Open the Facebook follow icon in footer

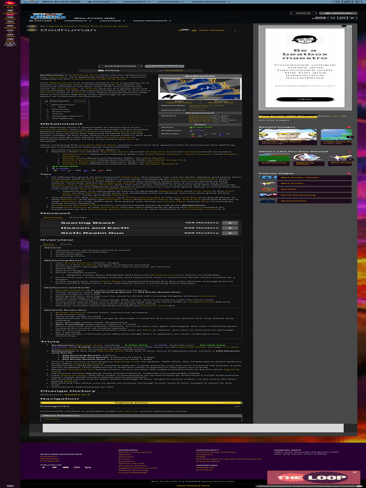coord(43,467)
